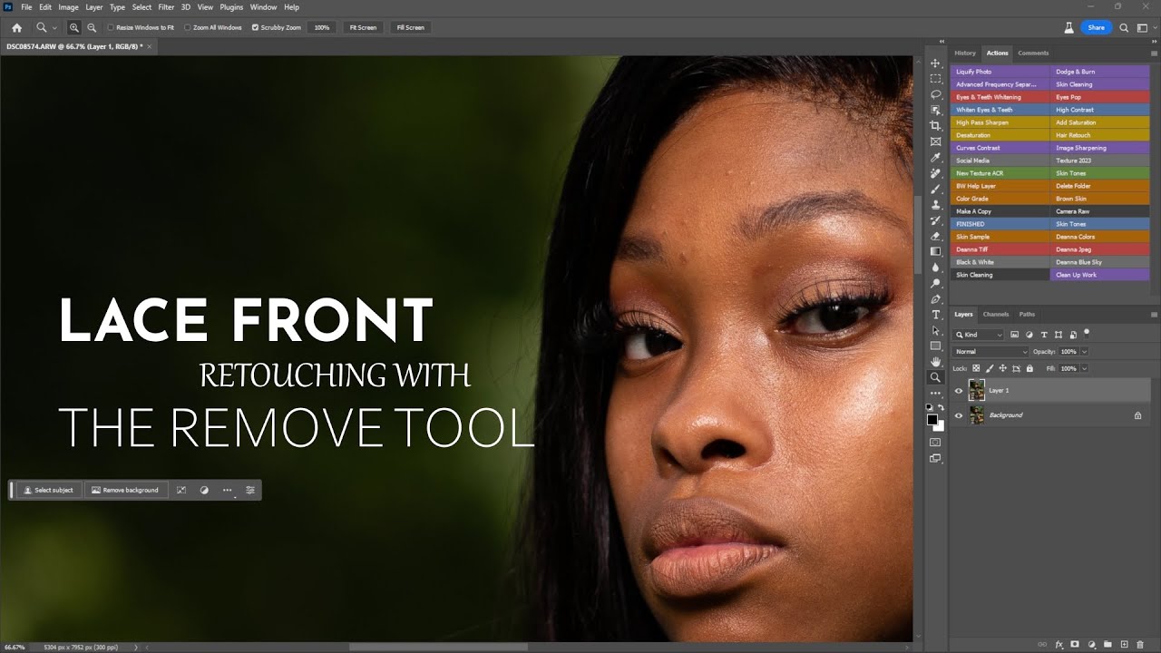Enable Resize Windows to Fit checkbox

tap(111, 27)
